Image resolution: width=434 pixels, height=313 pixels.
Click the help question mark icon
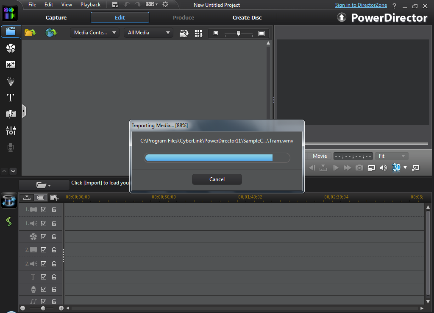point(394,6)
